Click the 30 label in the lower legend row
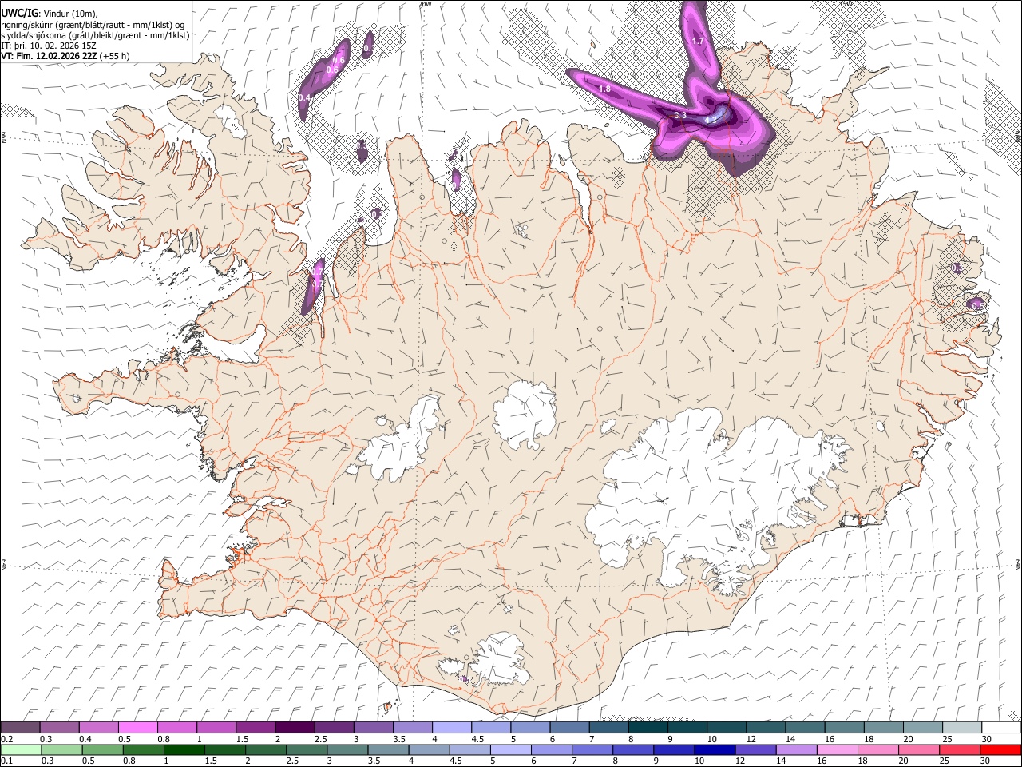Viewport: 1022px width, 767px height. tap(986, 761)
